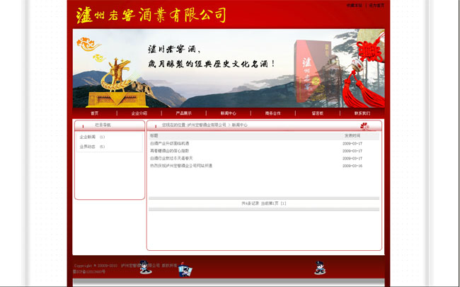Open the news article 白酒产业升级面临机遇
460x287 pixels.
(170, 143)
